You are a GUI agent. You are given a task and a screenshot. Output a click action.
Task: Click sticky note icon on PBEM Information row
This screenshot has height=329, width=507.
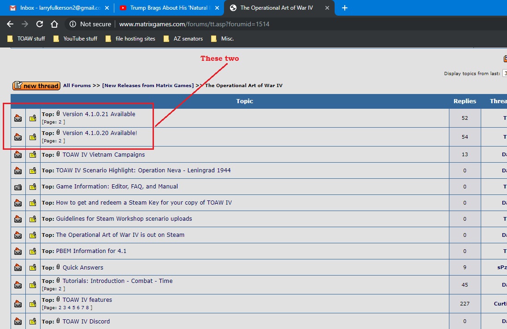pyautogui.click(x=33, y=252)
